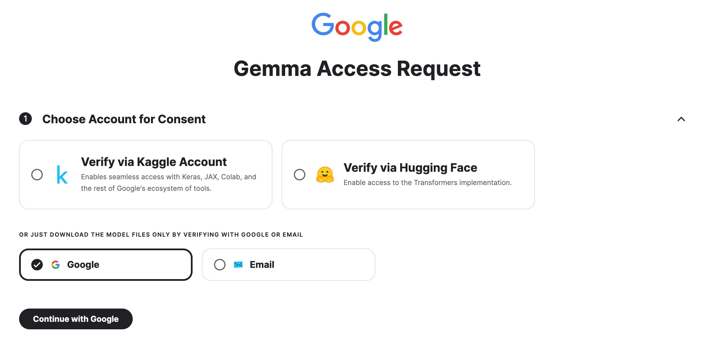Click the checked Google radio button
705x340 pixels.
click(x=37, y=265)
